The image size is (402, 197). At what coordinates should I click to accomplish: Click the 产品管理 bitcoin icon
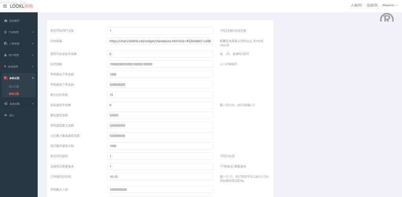5,32
